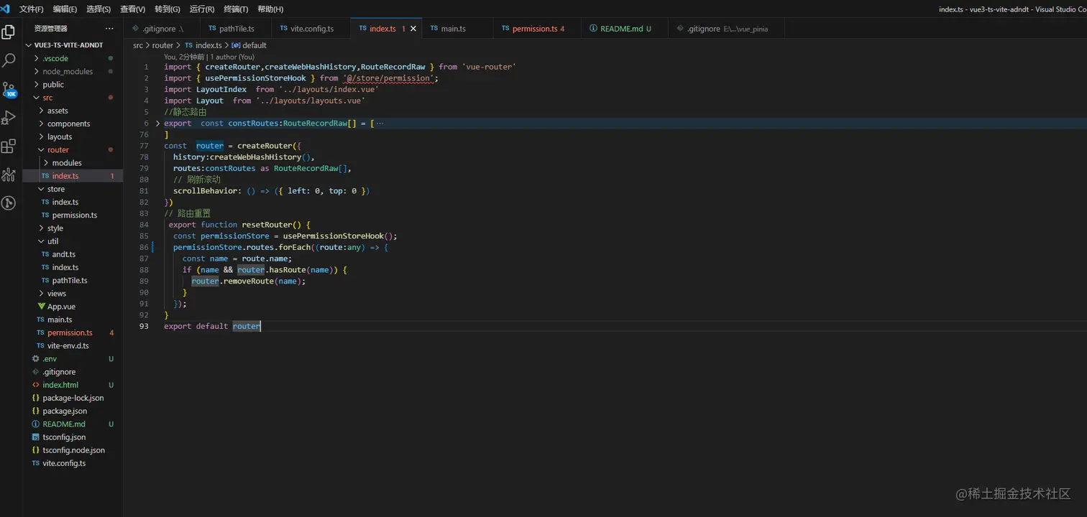This screenshot has height=517, width=1087.
Task: Expand the node_modules folder
Action: click(68, 71)
